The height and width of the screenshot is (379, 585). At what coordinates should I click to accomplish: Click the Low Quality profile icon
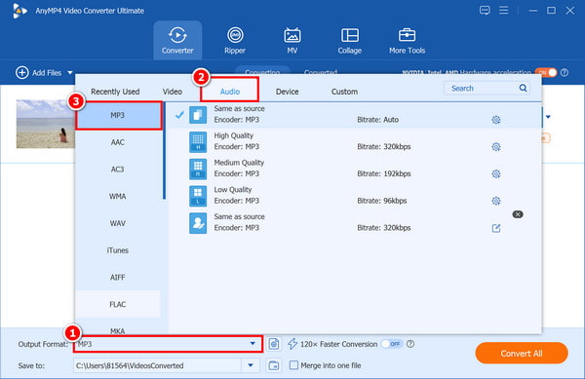[198, 196]
